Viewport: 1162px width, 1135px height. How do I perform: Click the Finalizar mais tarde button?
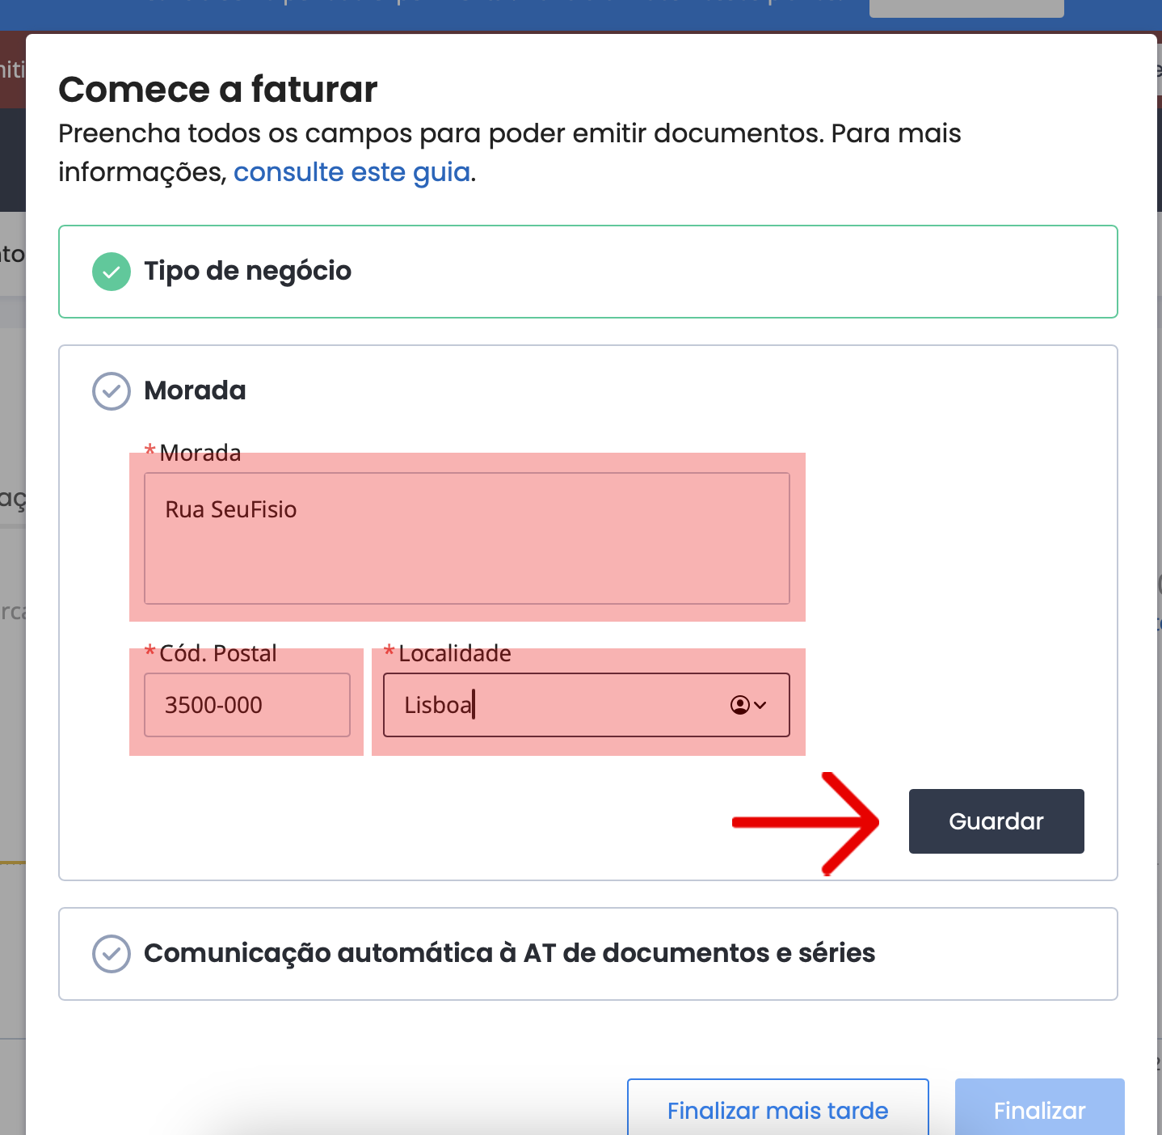[778, 1109]
